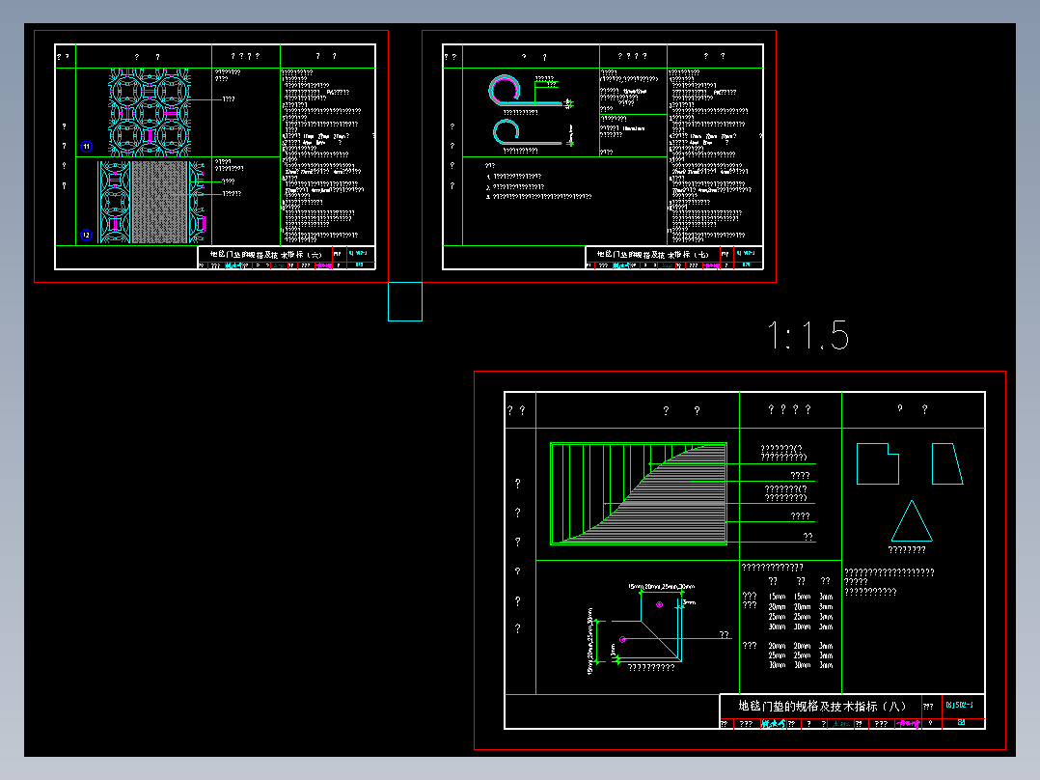The image size is (1040, 780).
Task: Click the trapezoid mat shape
Action: tap(947, 464)
